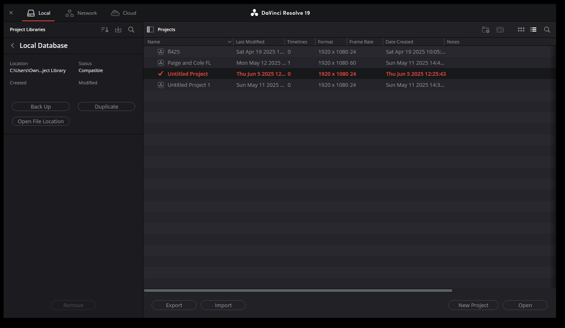Click the New Project button
565x328 pixels.
coord(473,305)
